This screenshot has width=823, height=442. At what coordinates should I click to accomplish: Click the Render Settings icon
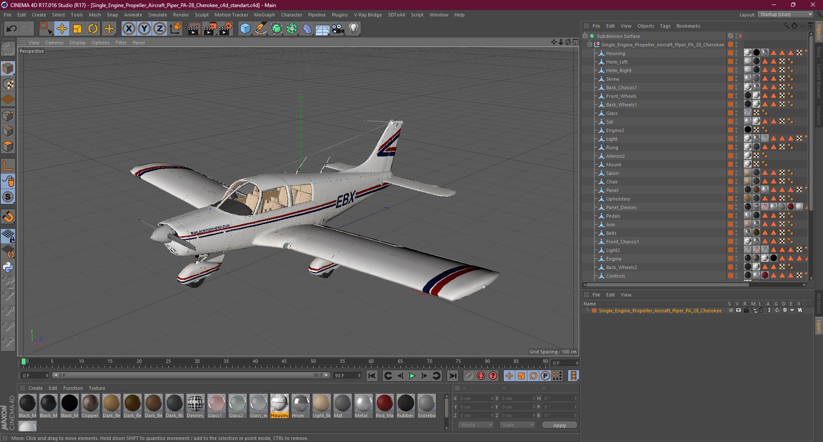tap(225, 29)
